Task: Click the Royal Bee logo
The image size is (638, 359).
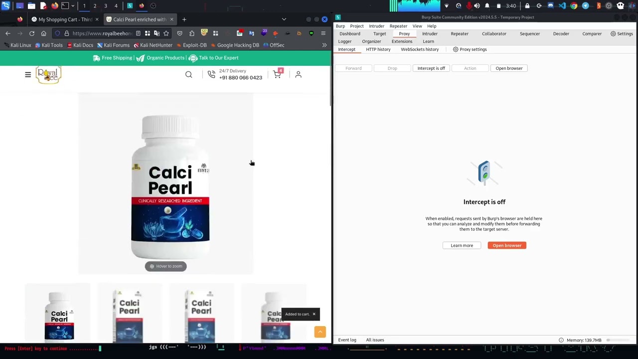Action: pyautogui.click(x=48, y=74)
